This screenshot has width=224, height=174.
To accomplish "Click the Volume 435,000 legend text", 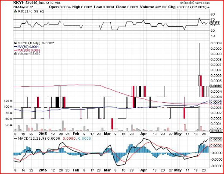I will pos(29,54).
